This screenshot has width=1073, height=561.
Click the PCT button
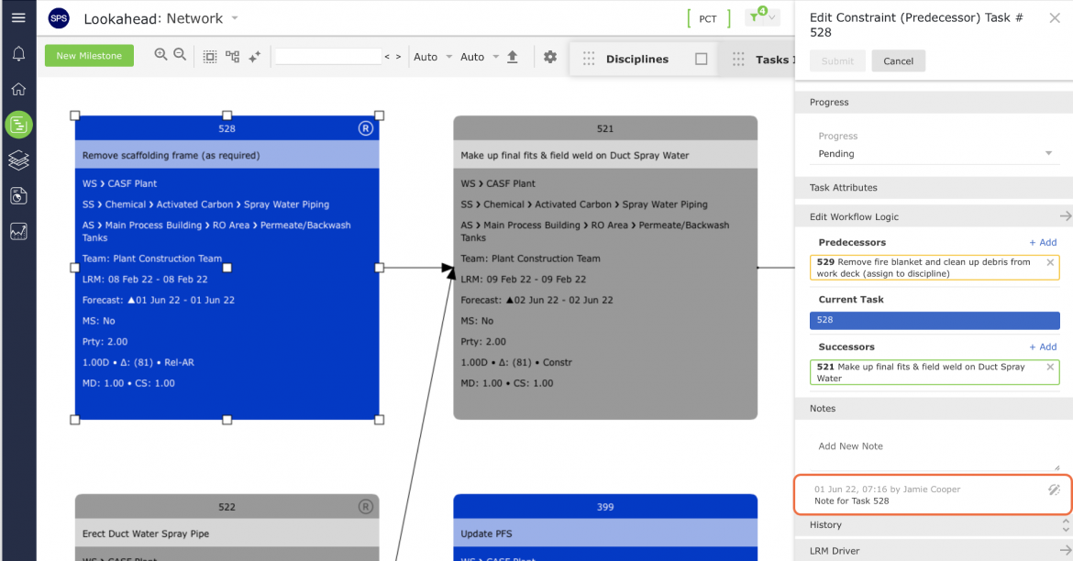coord(708,18)
